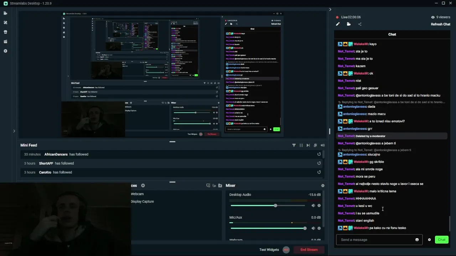Screen dimensions: 456x256
Task: Click the pencil edit stream info icon
Action: click(x=338, y=24)
